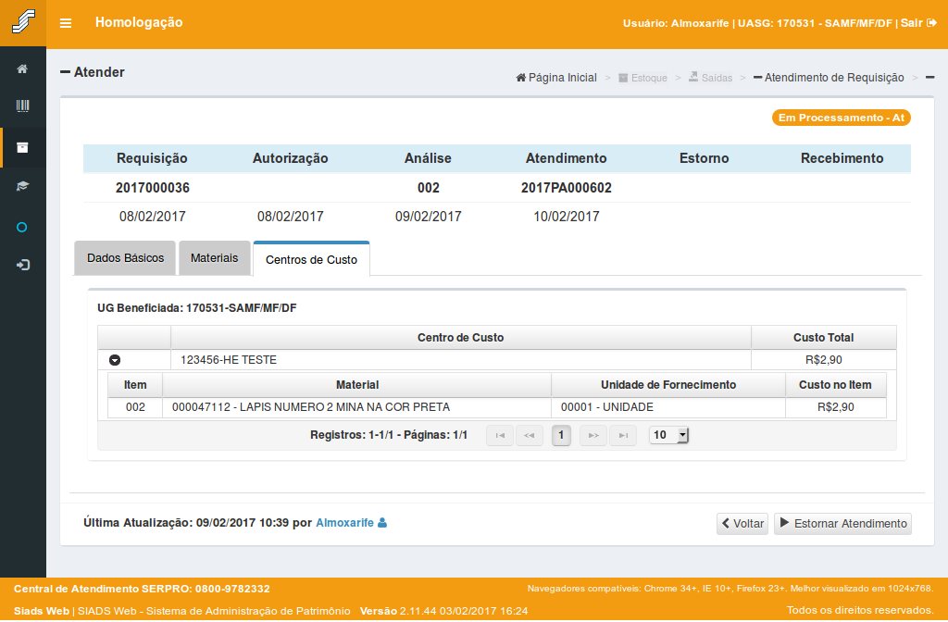Click the date 10/02/2017

point(566,217)
